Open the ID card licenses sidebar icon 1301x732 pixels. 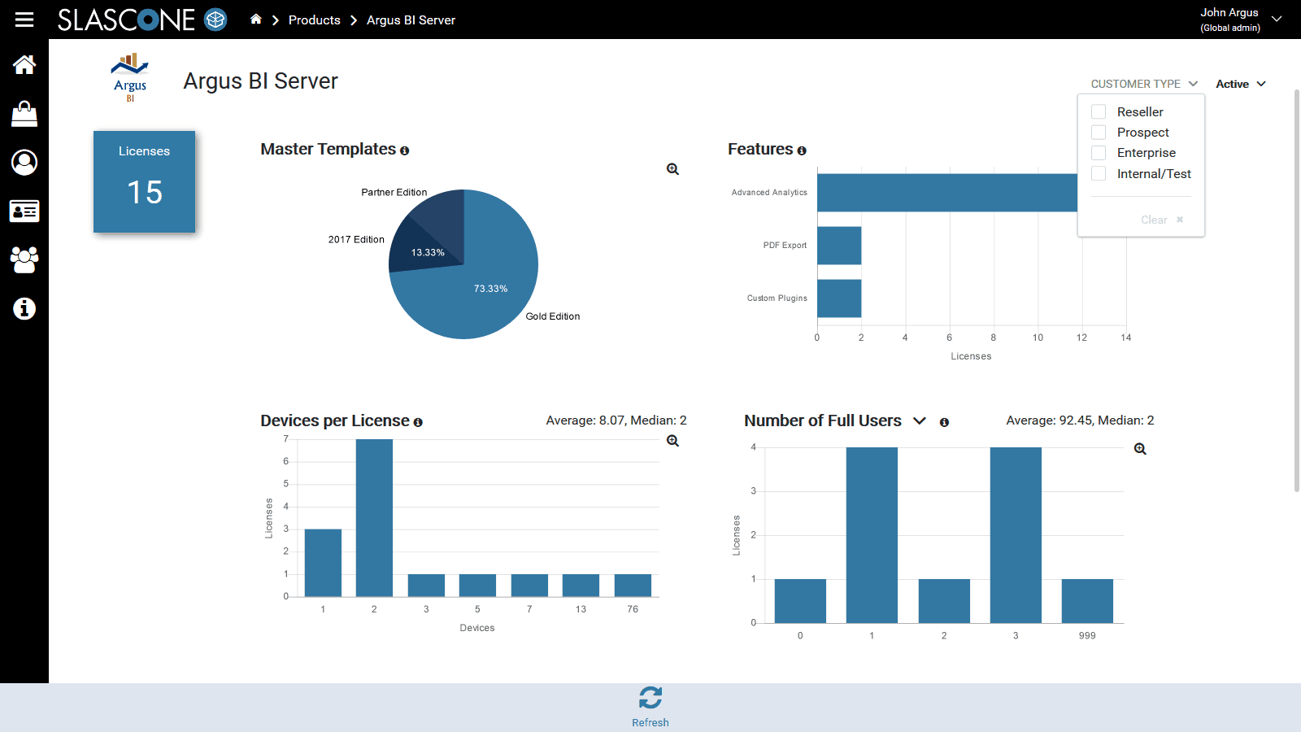pyautogui.click(x=24, y=211)
